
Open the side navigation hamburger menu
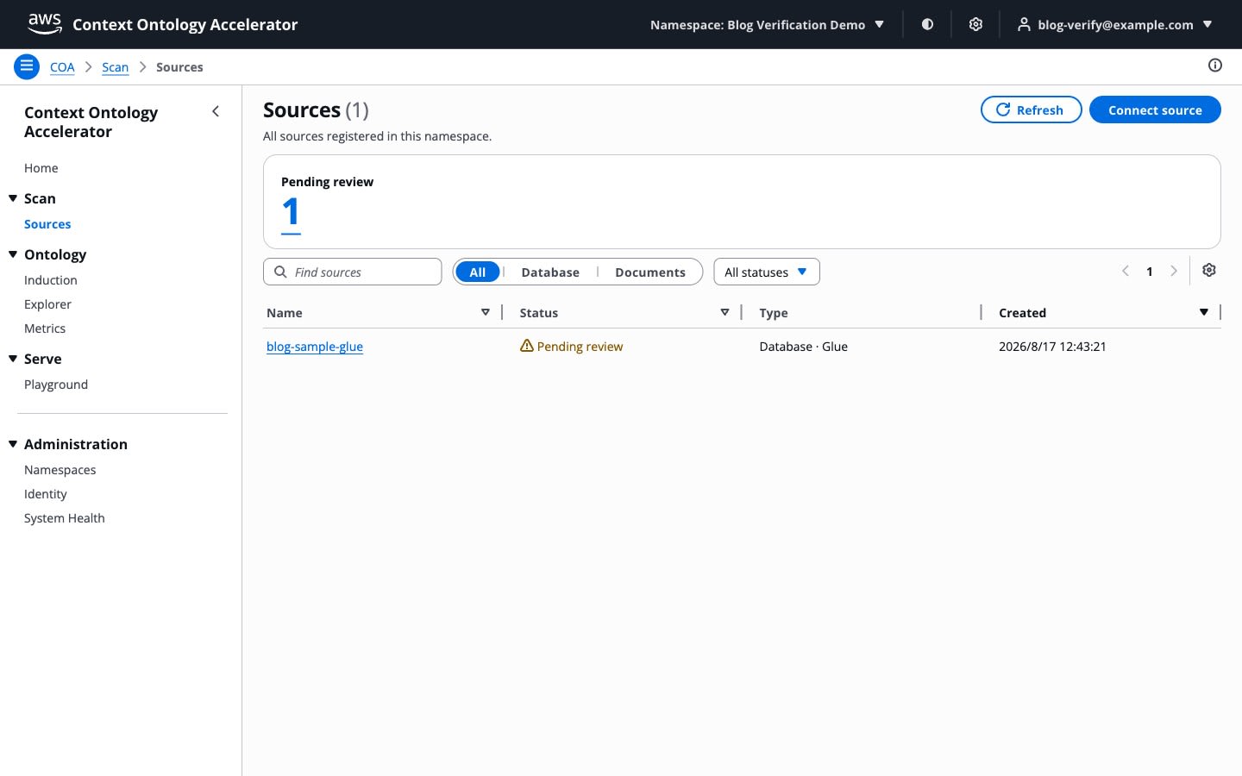pos(27,66)
